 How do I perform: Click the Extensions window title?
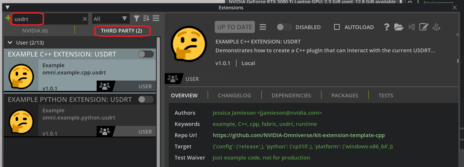click(231, 7)
